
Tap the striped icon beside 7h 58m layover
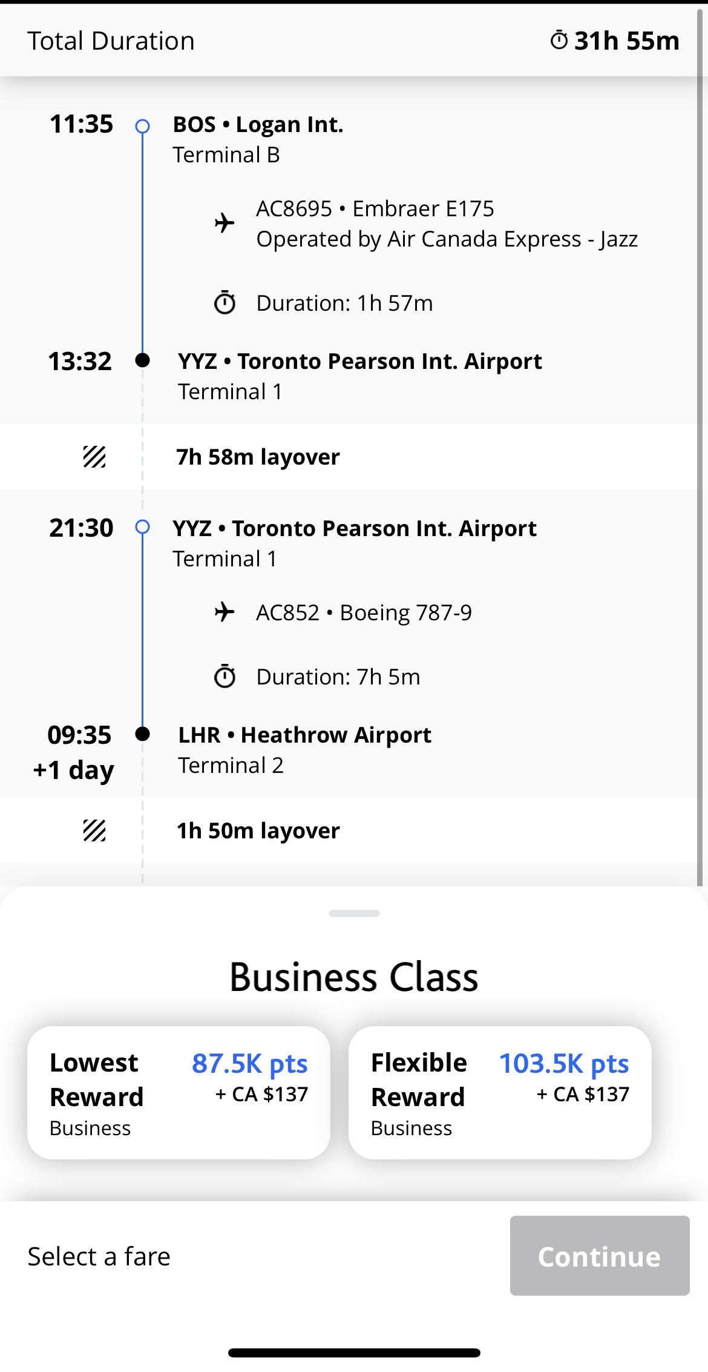tap(94, 457)
